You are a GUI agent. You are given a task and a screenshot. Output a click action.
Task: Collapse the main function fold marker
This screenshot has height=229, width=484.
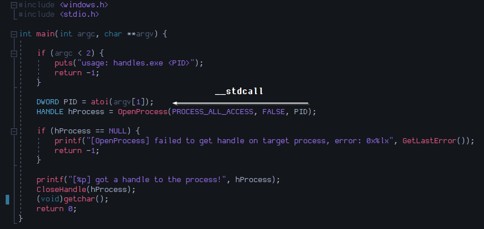pos(14,34)
